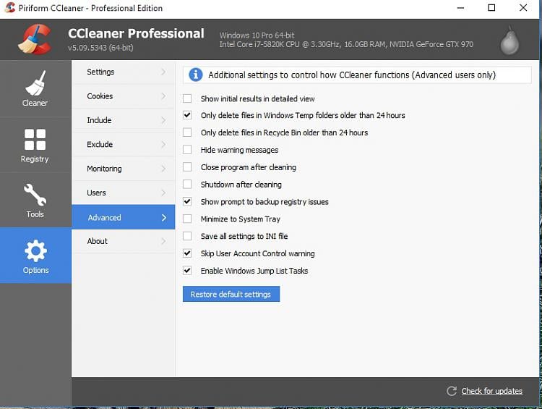Click the Check for updates link

pos(491,391)
